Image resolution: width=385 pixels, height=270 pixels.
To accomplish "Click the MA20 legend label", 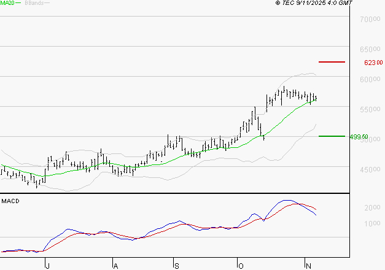I will pyautogui.click(x=7, y=3).
